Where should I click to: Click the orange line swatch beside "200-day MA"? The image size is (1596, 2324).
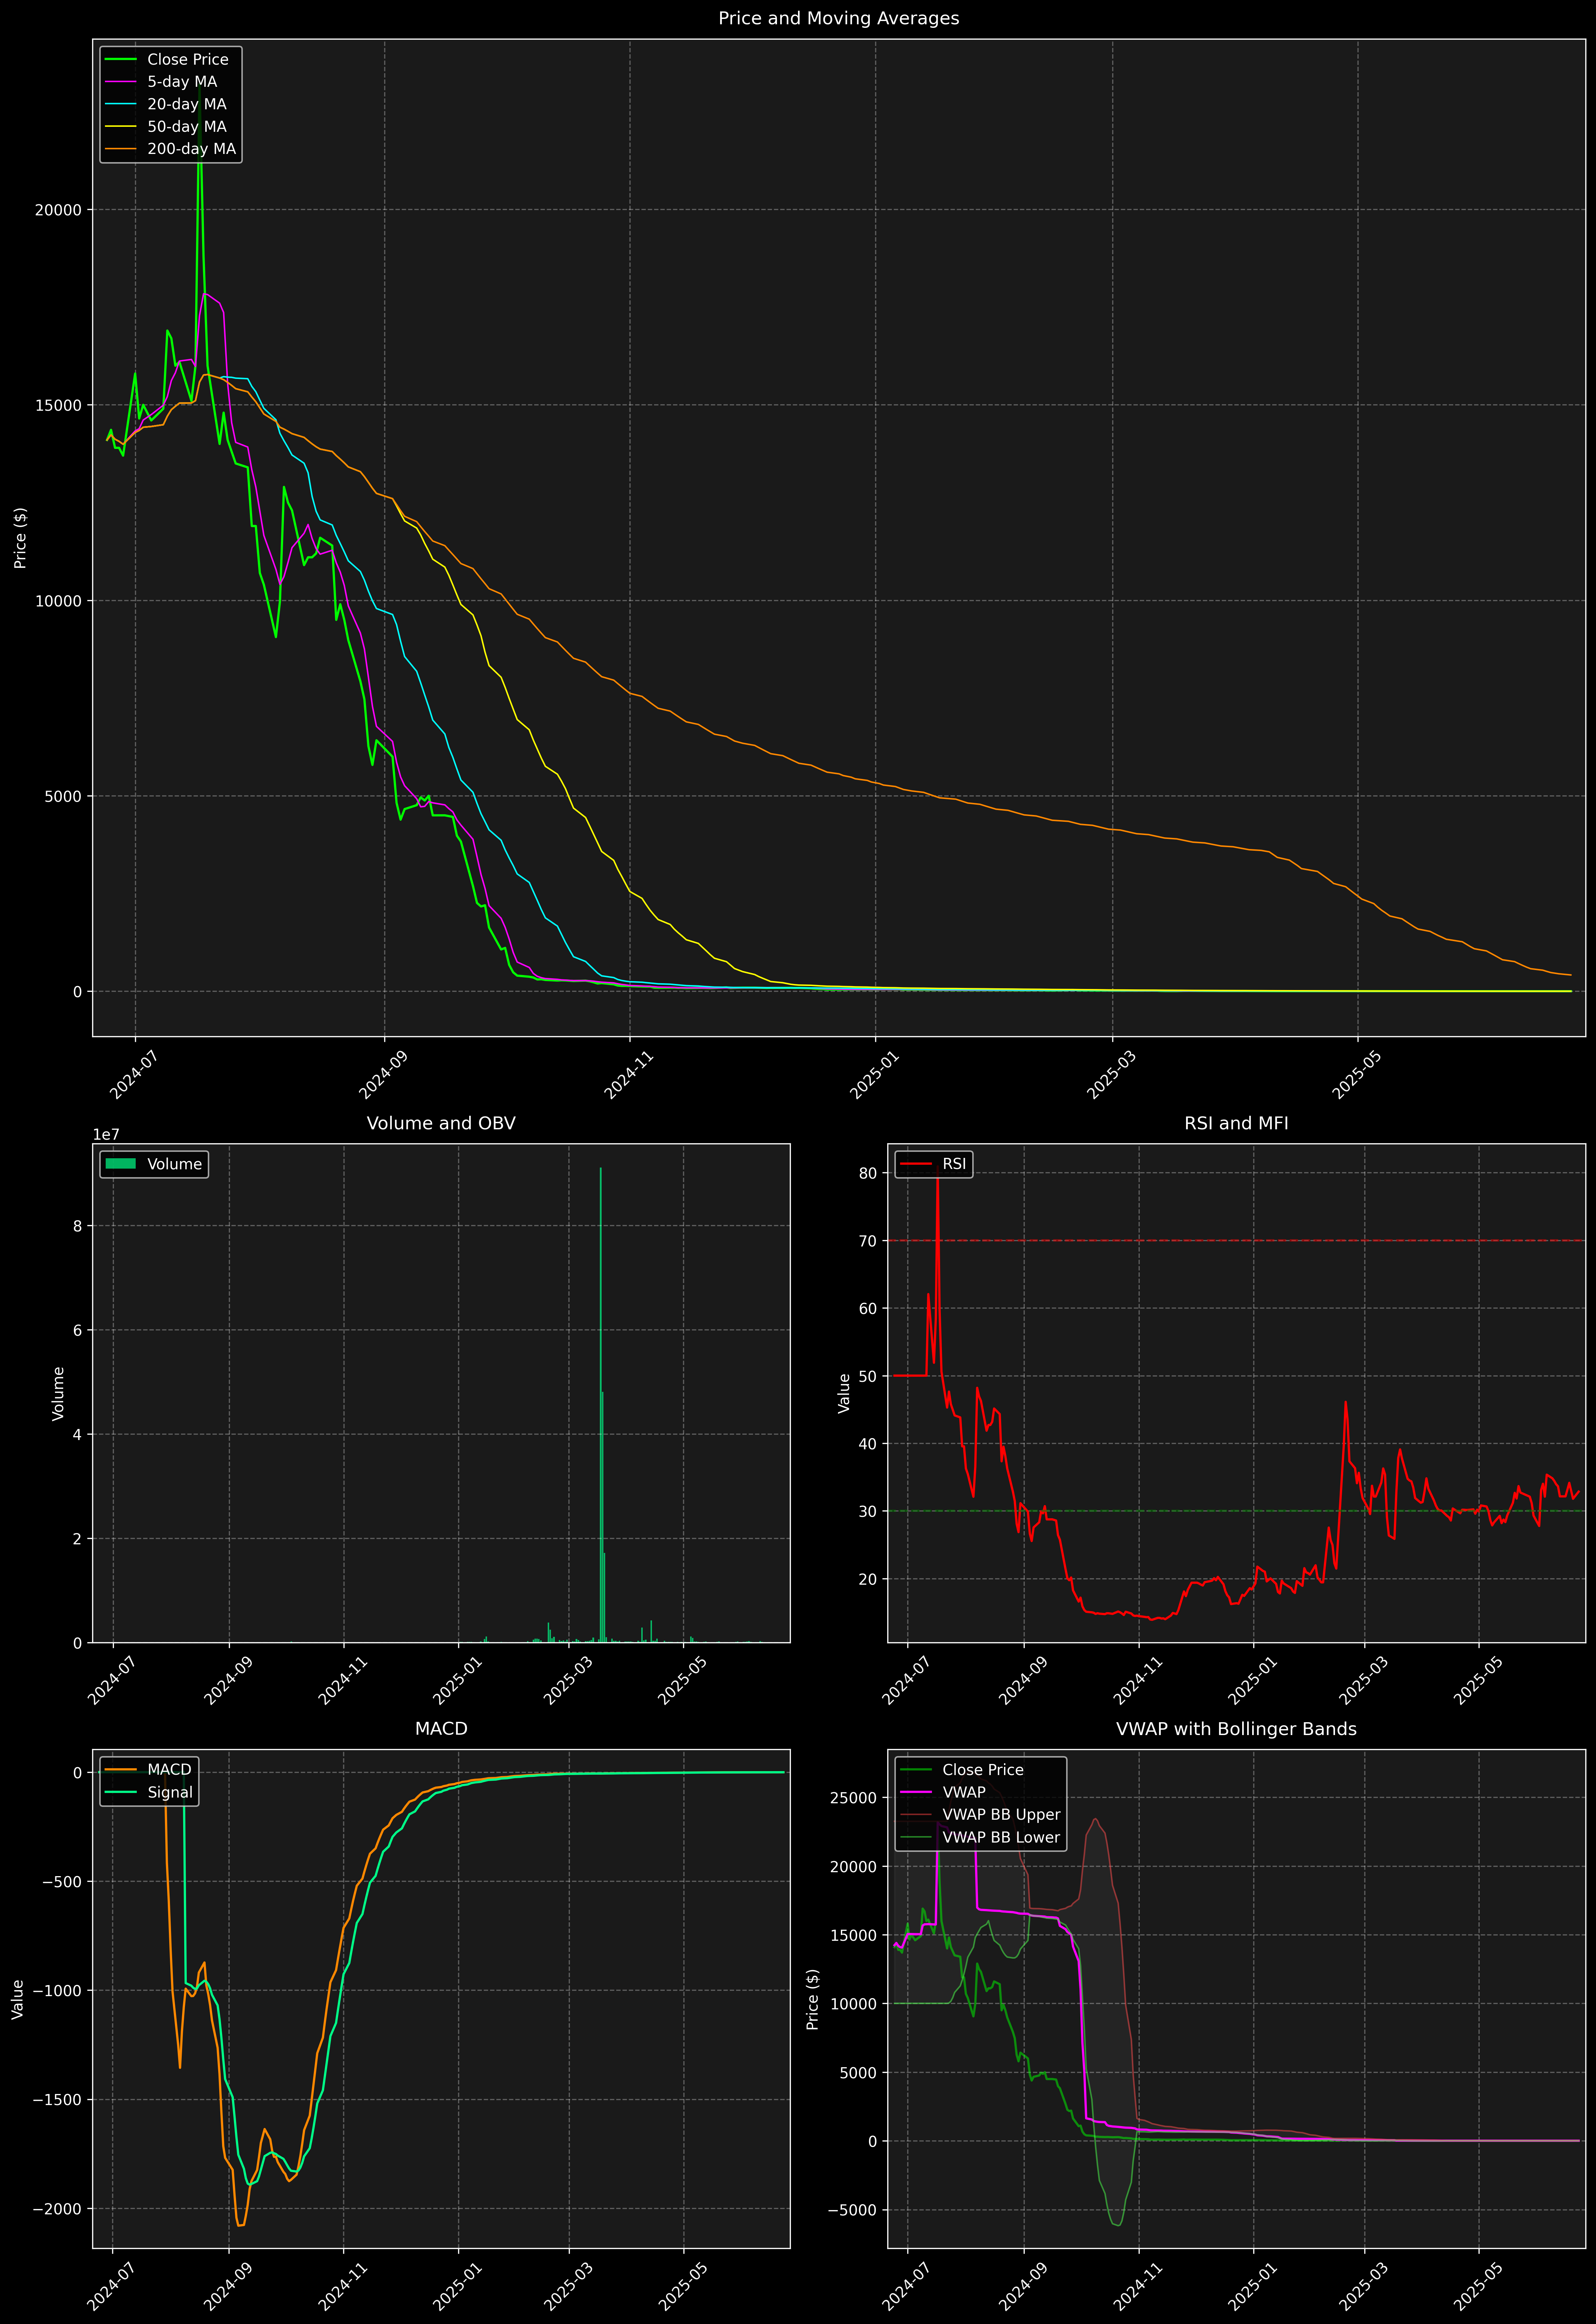[x=121, y=149]
